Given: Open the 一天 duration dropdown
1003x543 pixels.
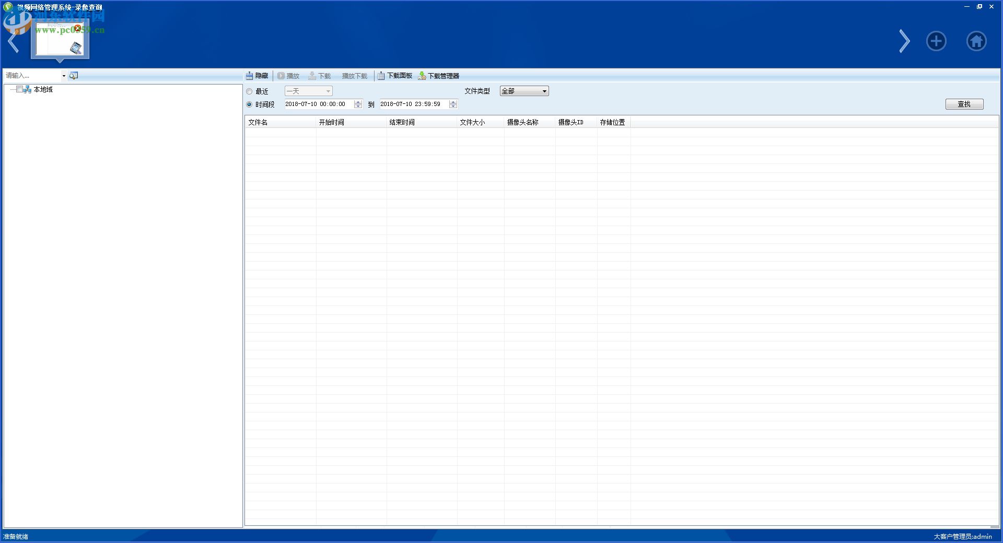Looking at the screenshot, I should click(328, 91).
